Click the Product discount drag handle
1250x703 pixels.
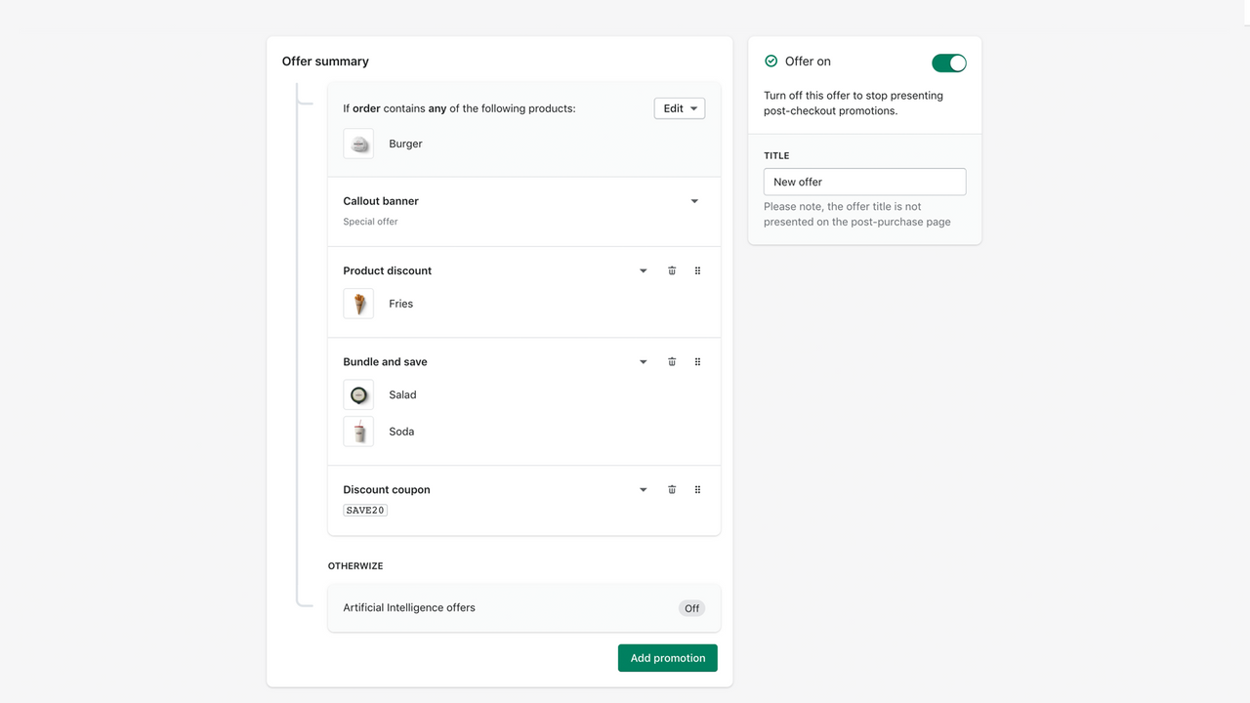697,270
